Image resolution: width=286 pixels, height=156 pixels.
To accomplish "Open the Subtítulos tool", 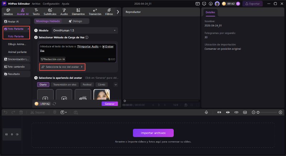I will (x=50, y=12).
